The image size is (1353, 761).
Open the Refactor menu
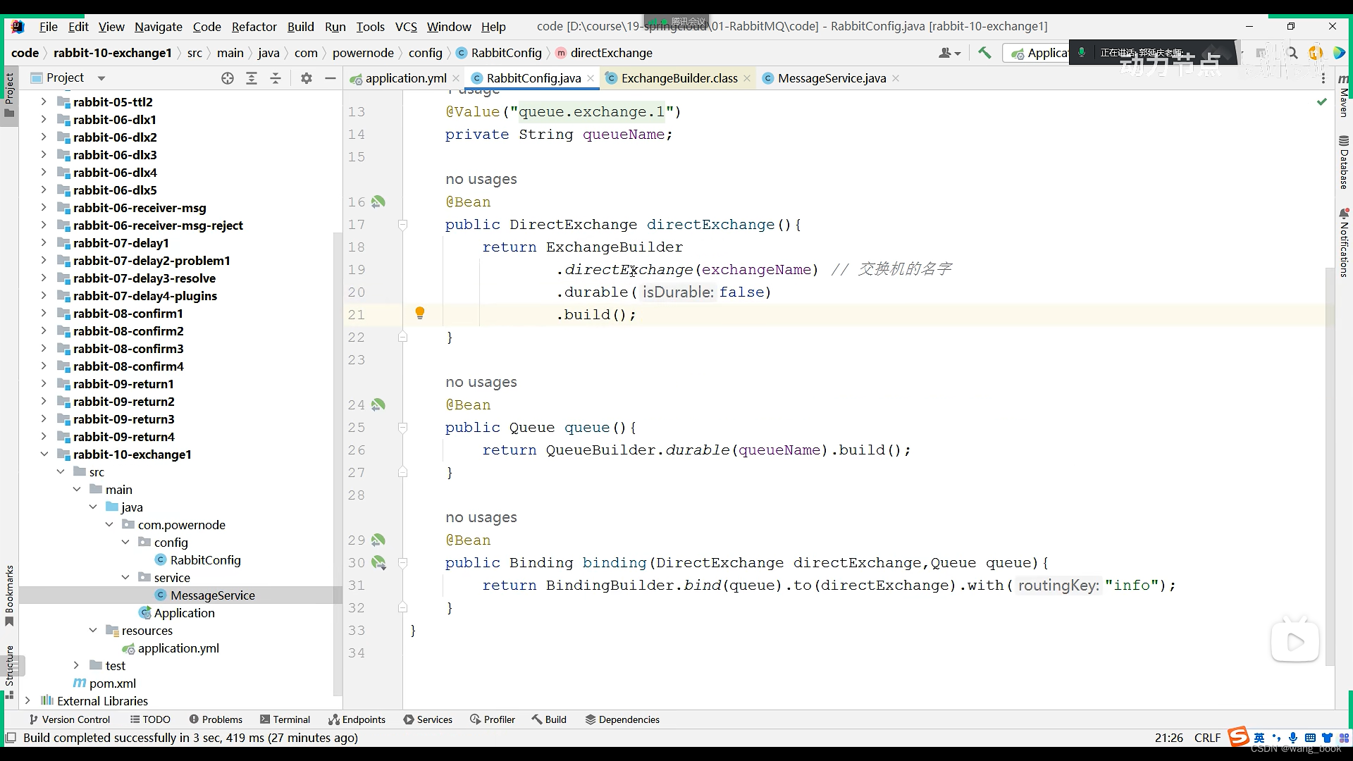tap(254, 27)
